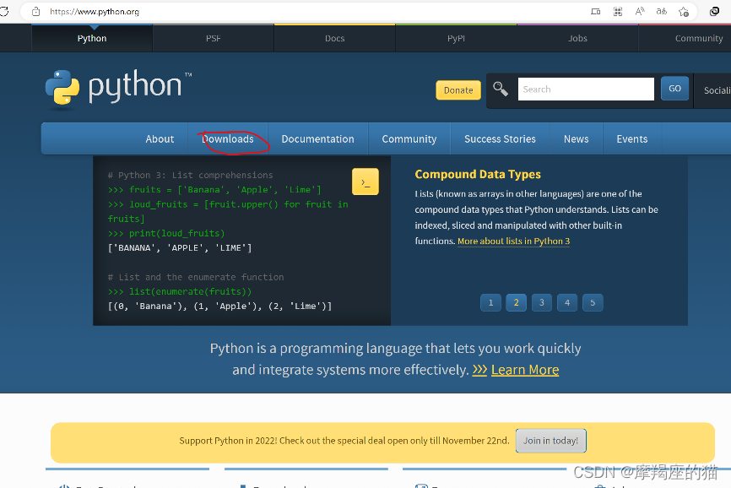Select slide 5 in the carousel pager

(x=592, y=302)
